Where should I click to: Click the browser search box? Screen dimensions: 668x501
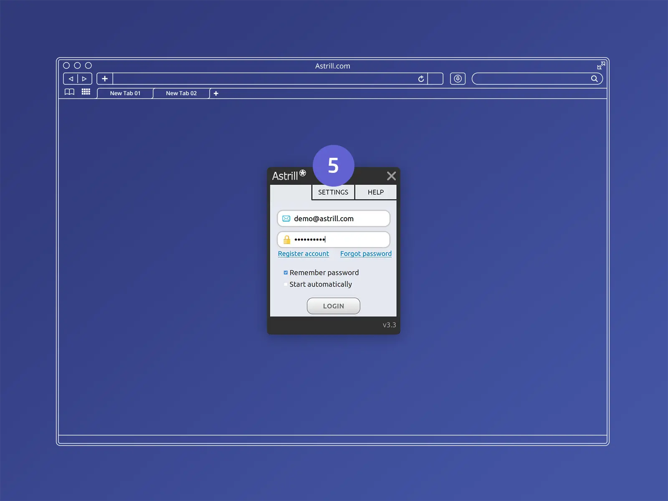tap(537, 78)
